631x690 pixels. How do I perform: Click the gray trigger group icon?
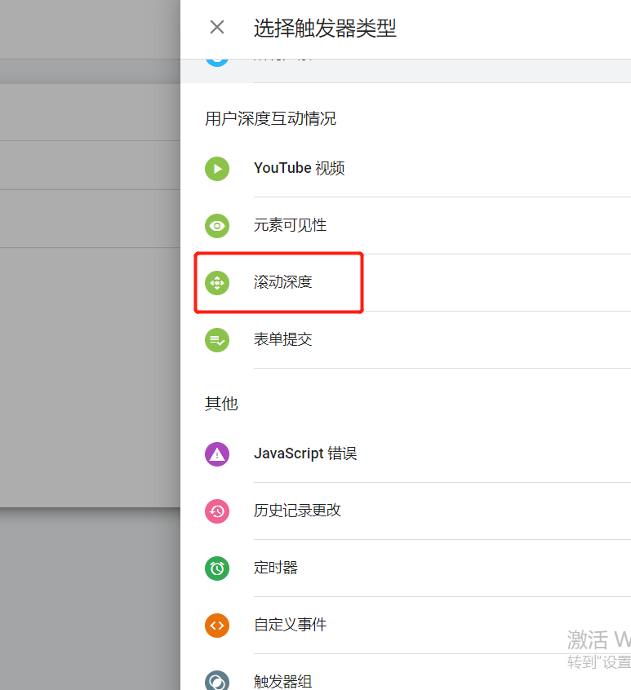217,681
